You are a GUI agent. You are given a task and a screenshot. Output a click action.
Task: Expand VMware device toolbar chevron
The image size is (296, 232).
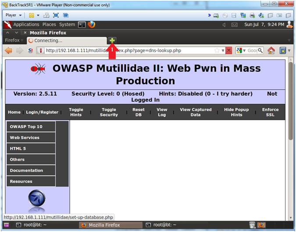point(209,15)
